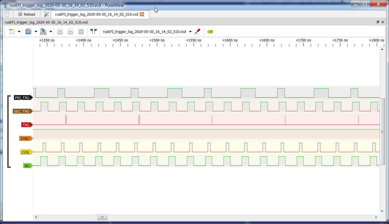389x224 pixels.
Task: Click the save file icon
Action: (43, 32)
